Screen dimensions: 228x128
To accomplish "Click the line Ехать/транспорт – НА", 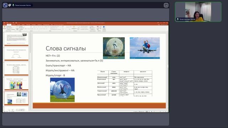I will pos(58,65).
